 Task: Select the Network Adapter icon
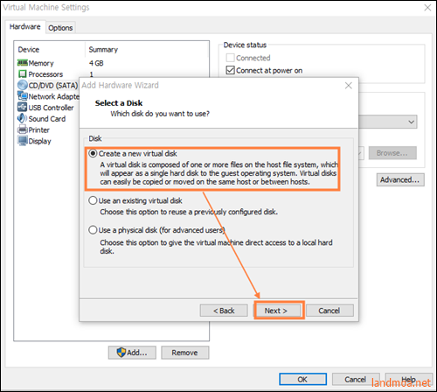click(x=23, y=96)
